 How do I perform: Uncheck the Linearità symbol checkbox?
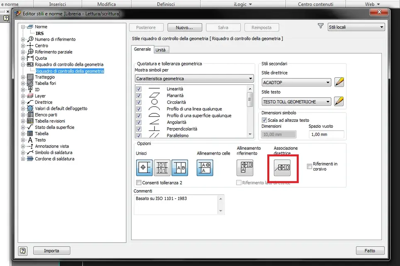point(139,89)
